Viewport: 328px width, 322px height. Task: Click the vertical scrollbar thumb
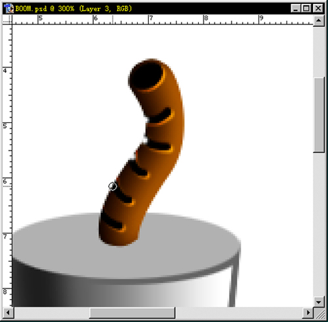coord(319,114)
